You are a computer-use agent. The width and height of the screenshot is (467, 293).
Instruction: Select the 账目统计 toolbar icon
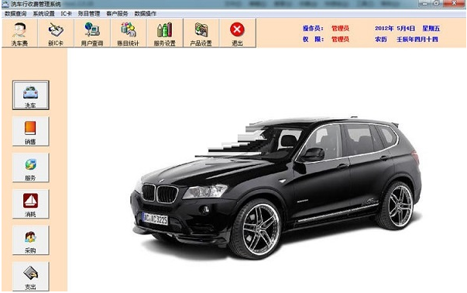pos(129,33)
